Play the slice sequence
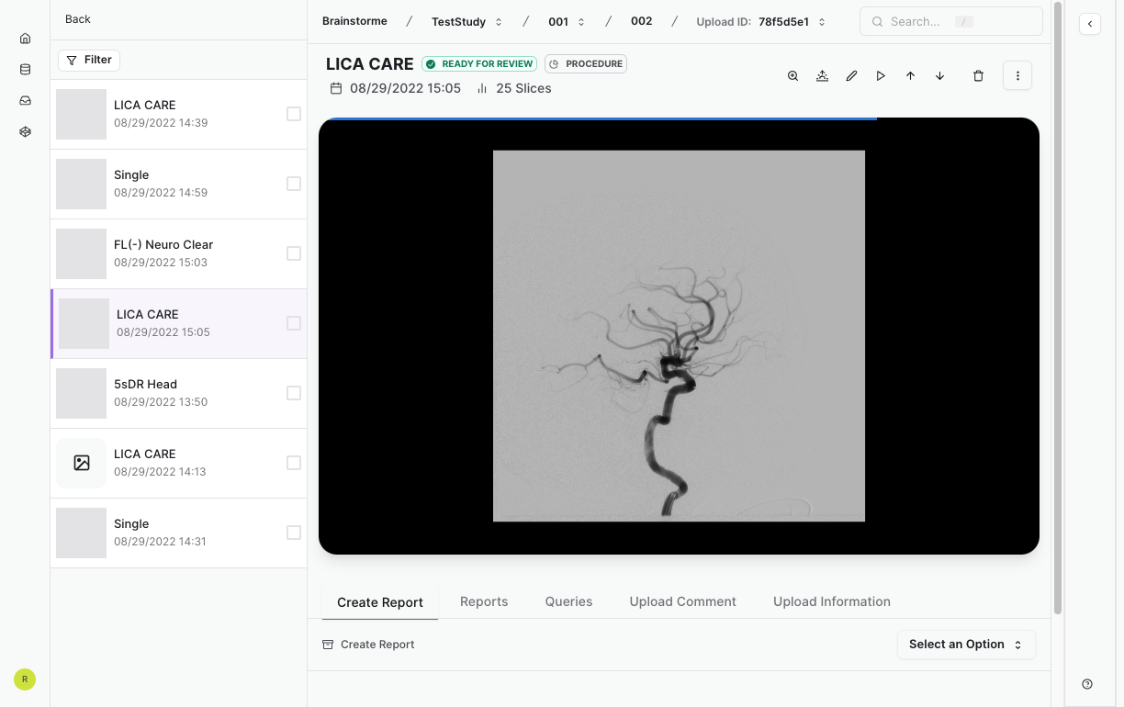 point(881,76)
